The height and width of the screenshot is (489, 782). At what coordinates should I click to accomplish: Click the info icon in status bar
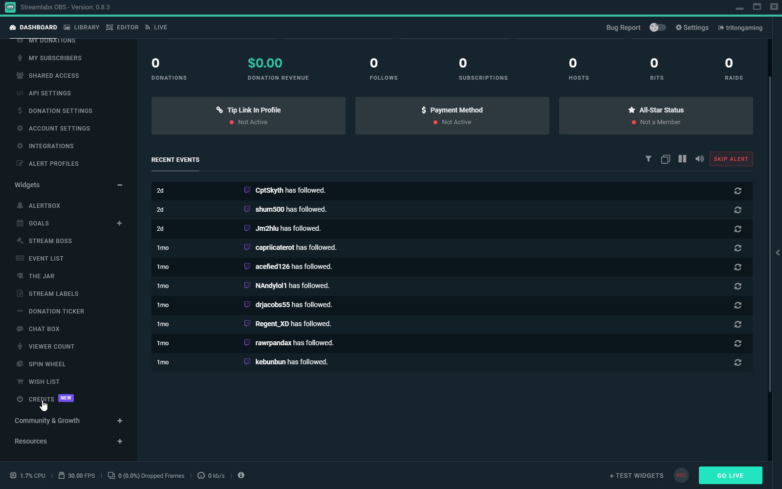coord(241,475)
